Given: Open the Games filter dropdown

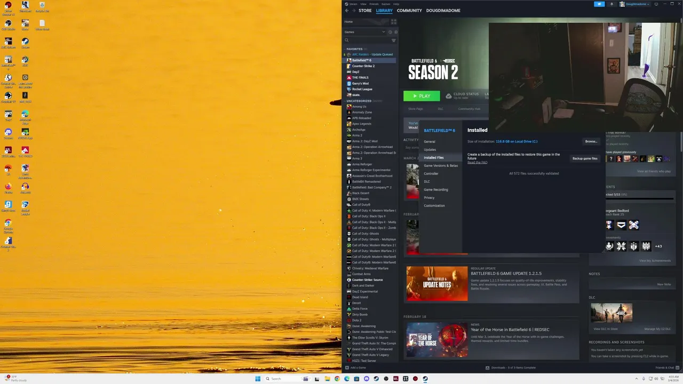Looking at the screenshot, I should point(365,32).
